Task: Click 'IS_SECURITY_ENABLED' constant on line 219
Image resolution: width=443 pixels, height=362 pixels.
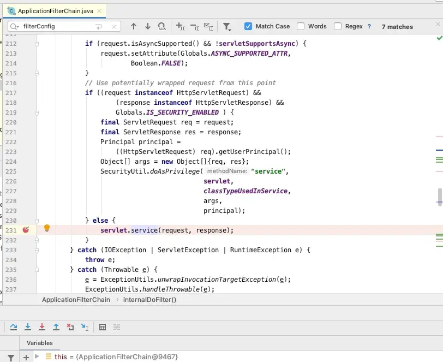Action: pyautogui.click(x=182, y=112)
